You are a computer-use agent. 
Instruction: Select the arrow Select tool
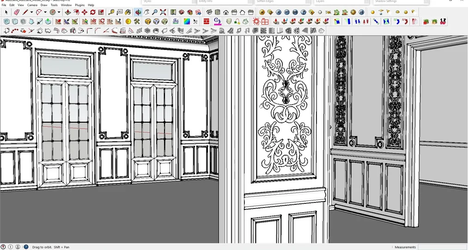point(6,12)
